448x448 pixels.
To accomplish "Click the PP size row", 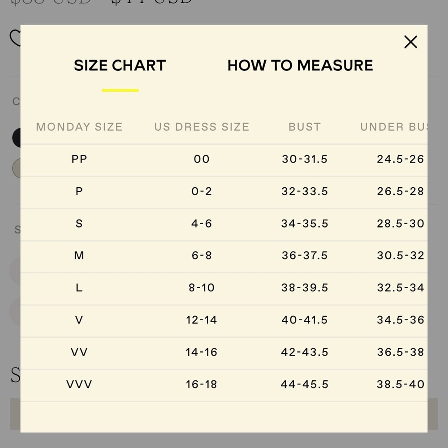I will click(224, 159).
